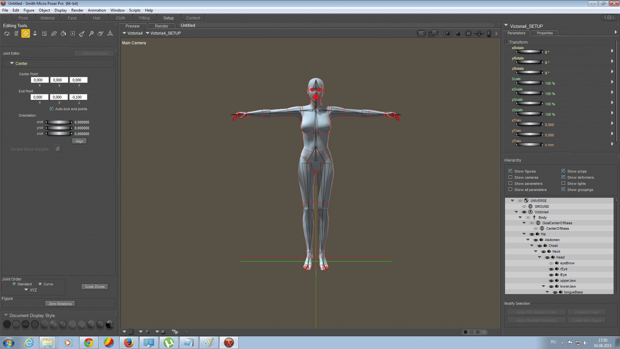The height and width of the screenshot is (349, 620).
Task: Choose the texture shaded display style sphere
Action: (x=110, y=324)
